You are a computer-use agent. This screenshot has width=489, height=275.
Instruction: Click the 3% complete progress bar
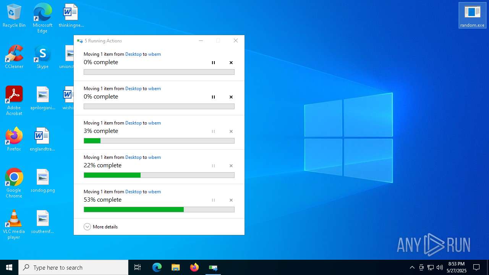pyautogui.click(x=159, y=141)
